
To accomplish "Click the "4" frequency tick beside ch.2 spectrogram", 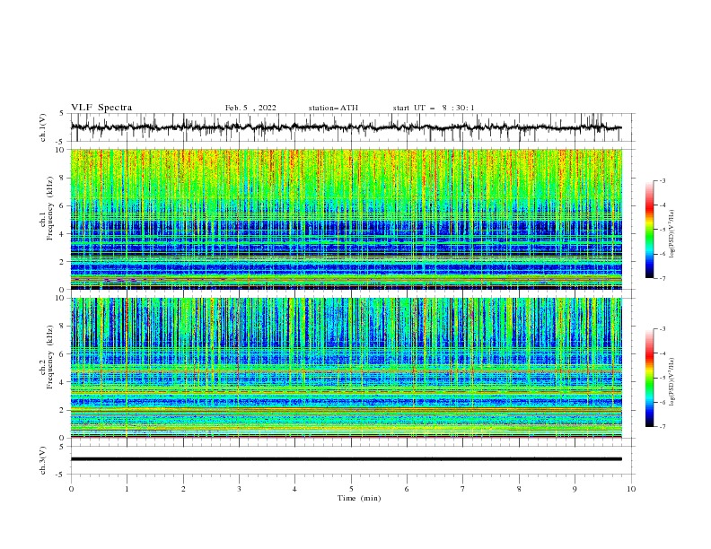I will click(x=62, y=382).
